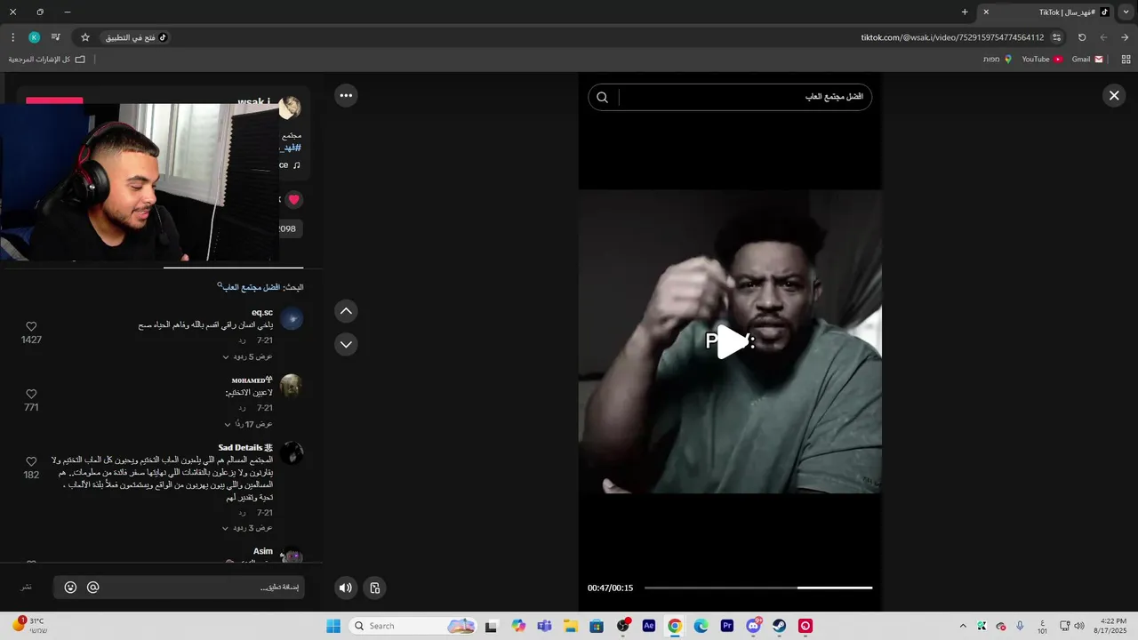The height and width of the screenshot is (640, 1138).
Task: Close the TikTok browser tab
Action: point(986,12)
